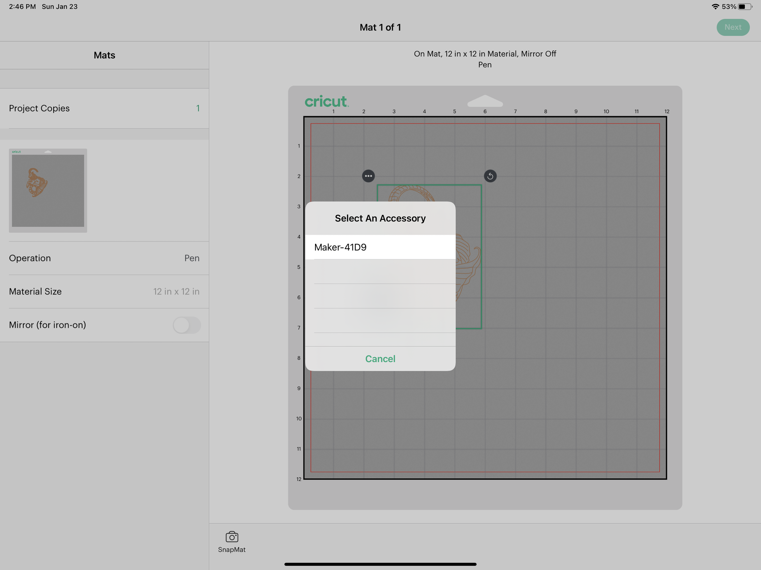
Task: Select the design image on the mat
Action: tap(468, 261)
